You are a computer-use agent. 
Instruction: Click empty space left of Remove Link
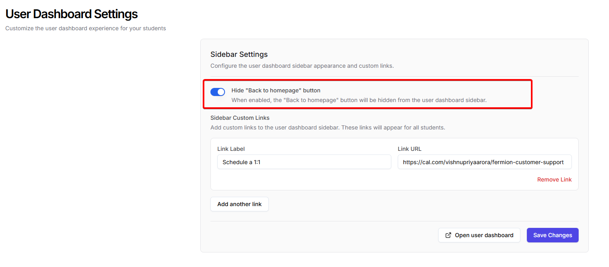coord(364,180)
